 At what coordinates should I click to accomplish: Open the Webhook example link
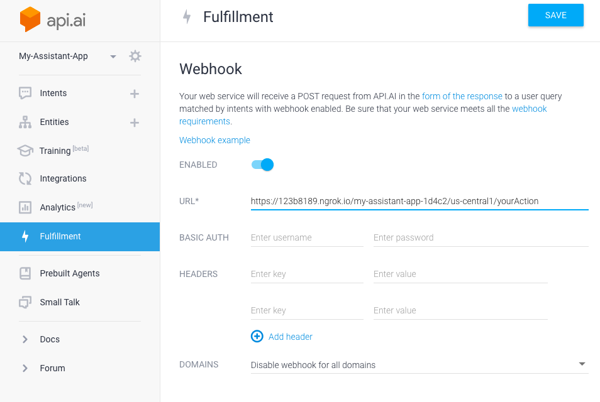tap(214, 140)
